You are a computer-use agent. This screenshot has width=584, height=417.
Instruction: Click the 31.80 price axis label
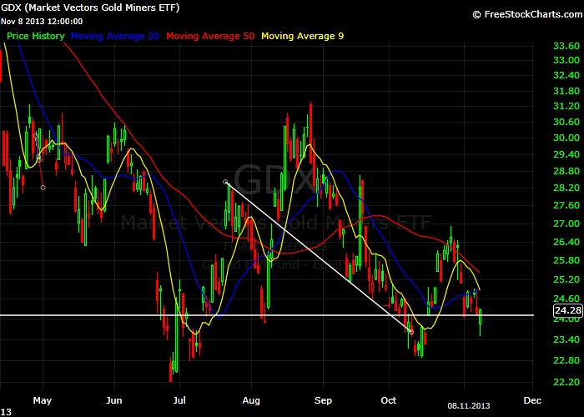(x=566, y=91)
